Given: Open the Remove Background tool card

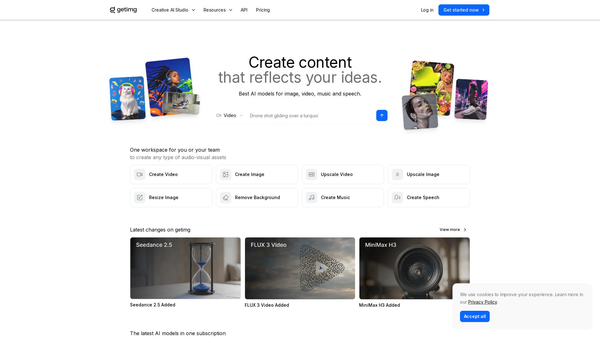Looking at the screenshot, I should [x=257, y=198].
